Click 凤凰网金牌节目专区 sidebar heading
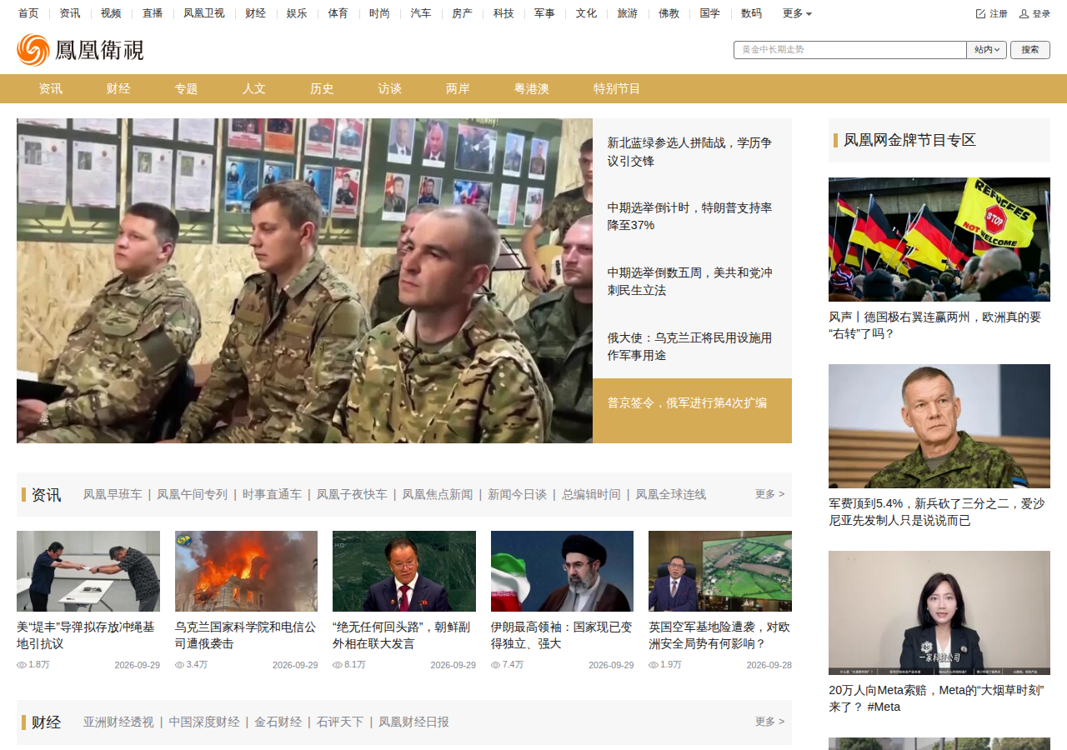The height and width of the screenshot is (750, 1067). click(909, 140)
